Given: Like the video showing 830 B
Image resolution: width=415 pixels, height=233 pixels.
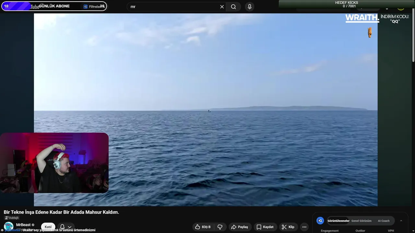Looking at the screenshot, I should [203, 227].
